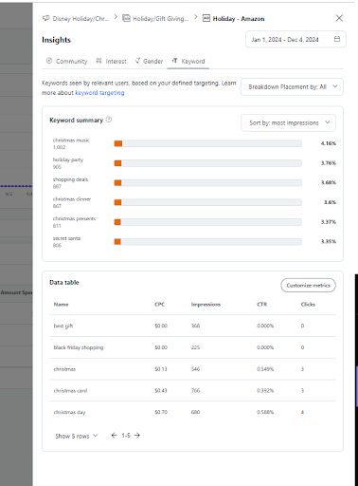This screenshot has width=358, height=486.
Task: Close the Insights panel with the X
Action: point(339,18)
